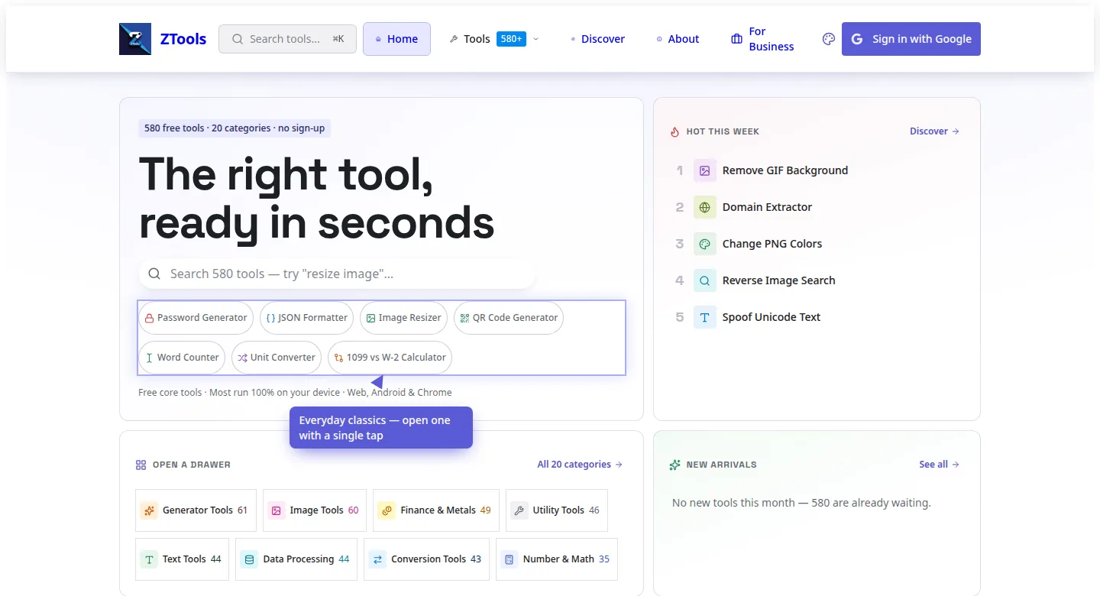Open the Password Generator chip

coord(196,318)
